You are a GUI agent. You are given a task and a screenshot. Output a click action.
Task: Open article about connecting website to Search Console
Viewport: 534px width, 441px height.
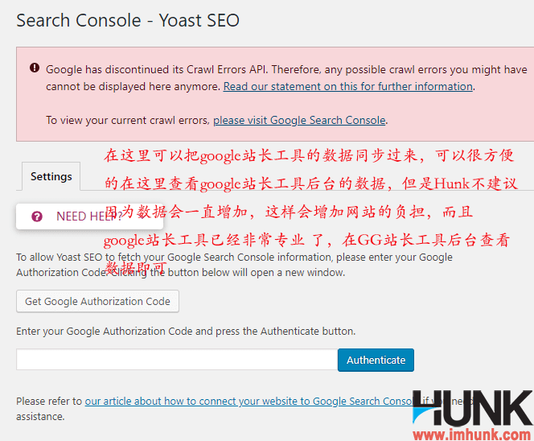point(249,402)
